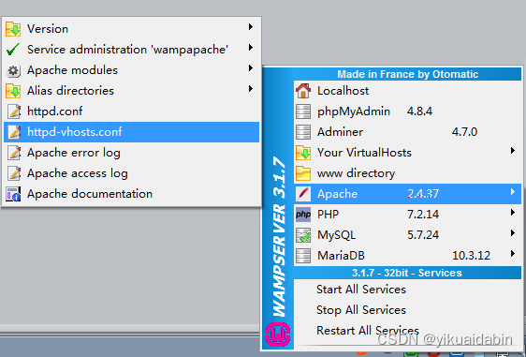Click the MariaDB version number 10.3.12

(x=471, y=256)
